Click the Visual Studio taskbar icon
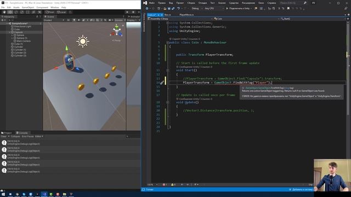 44,194
